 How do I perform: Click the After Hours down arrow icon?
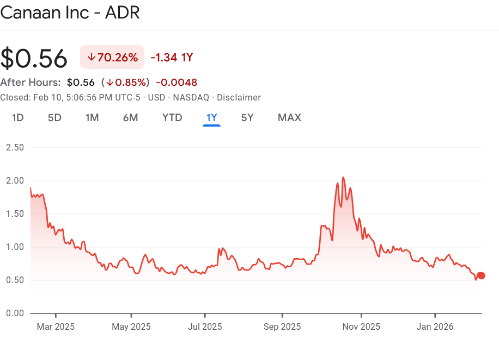point(109,82)
